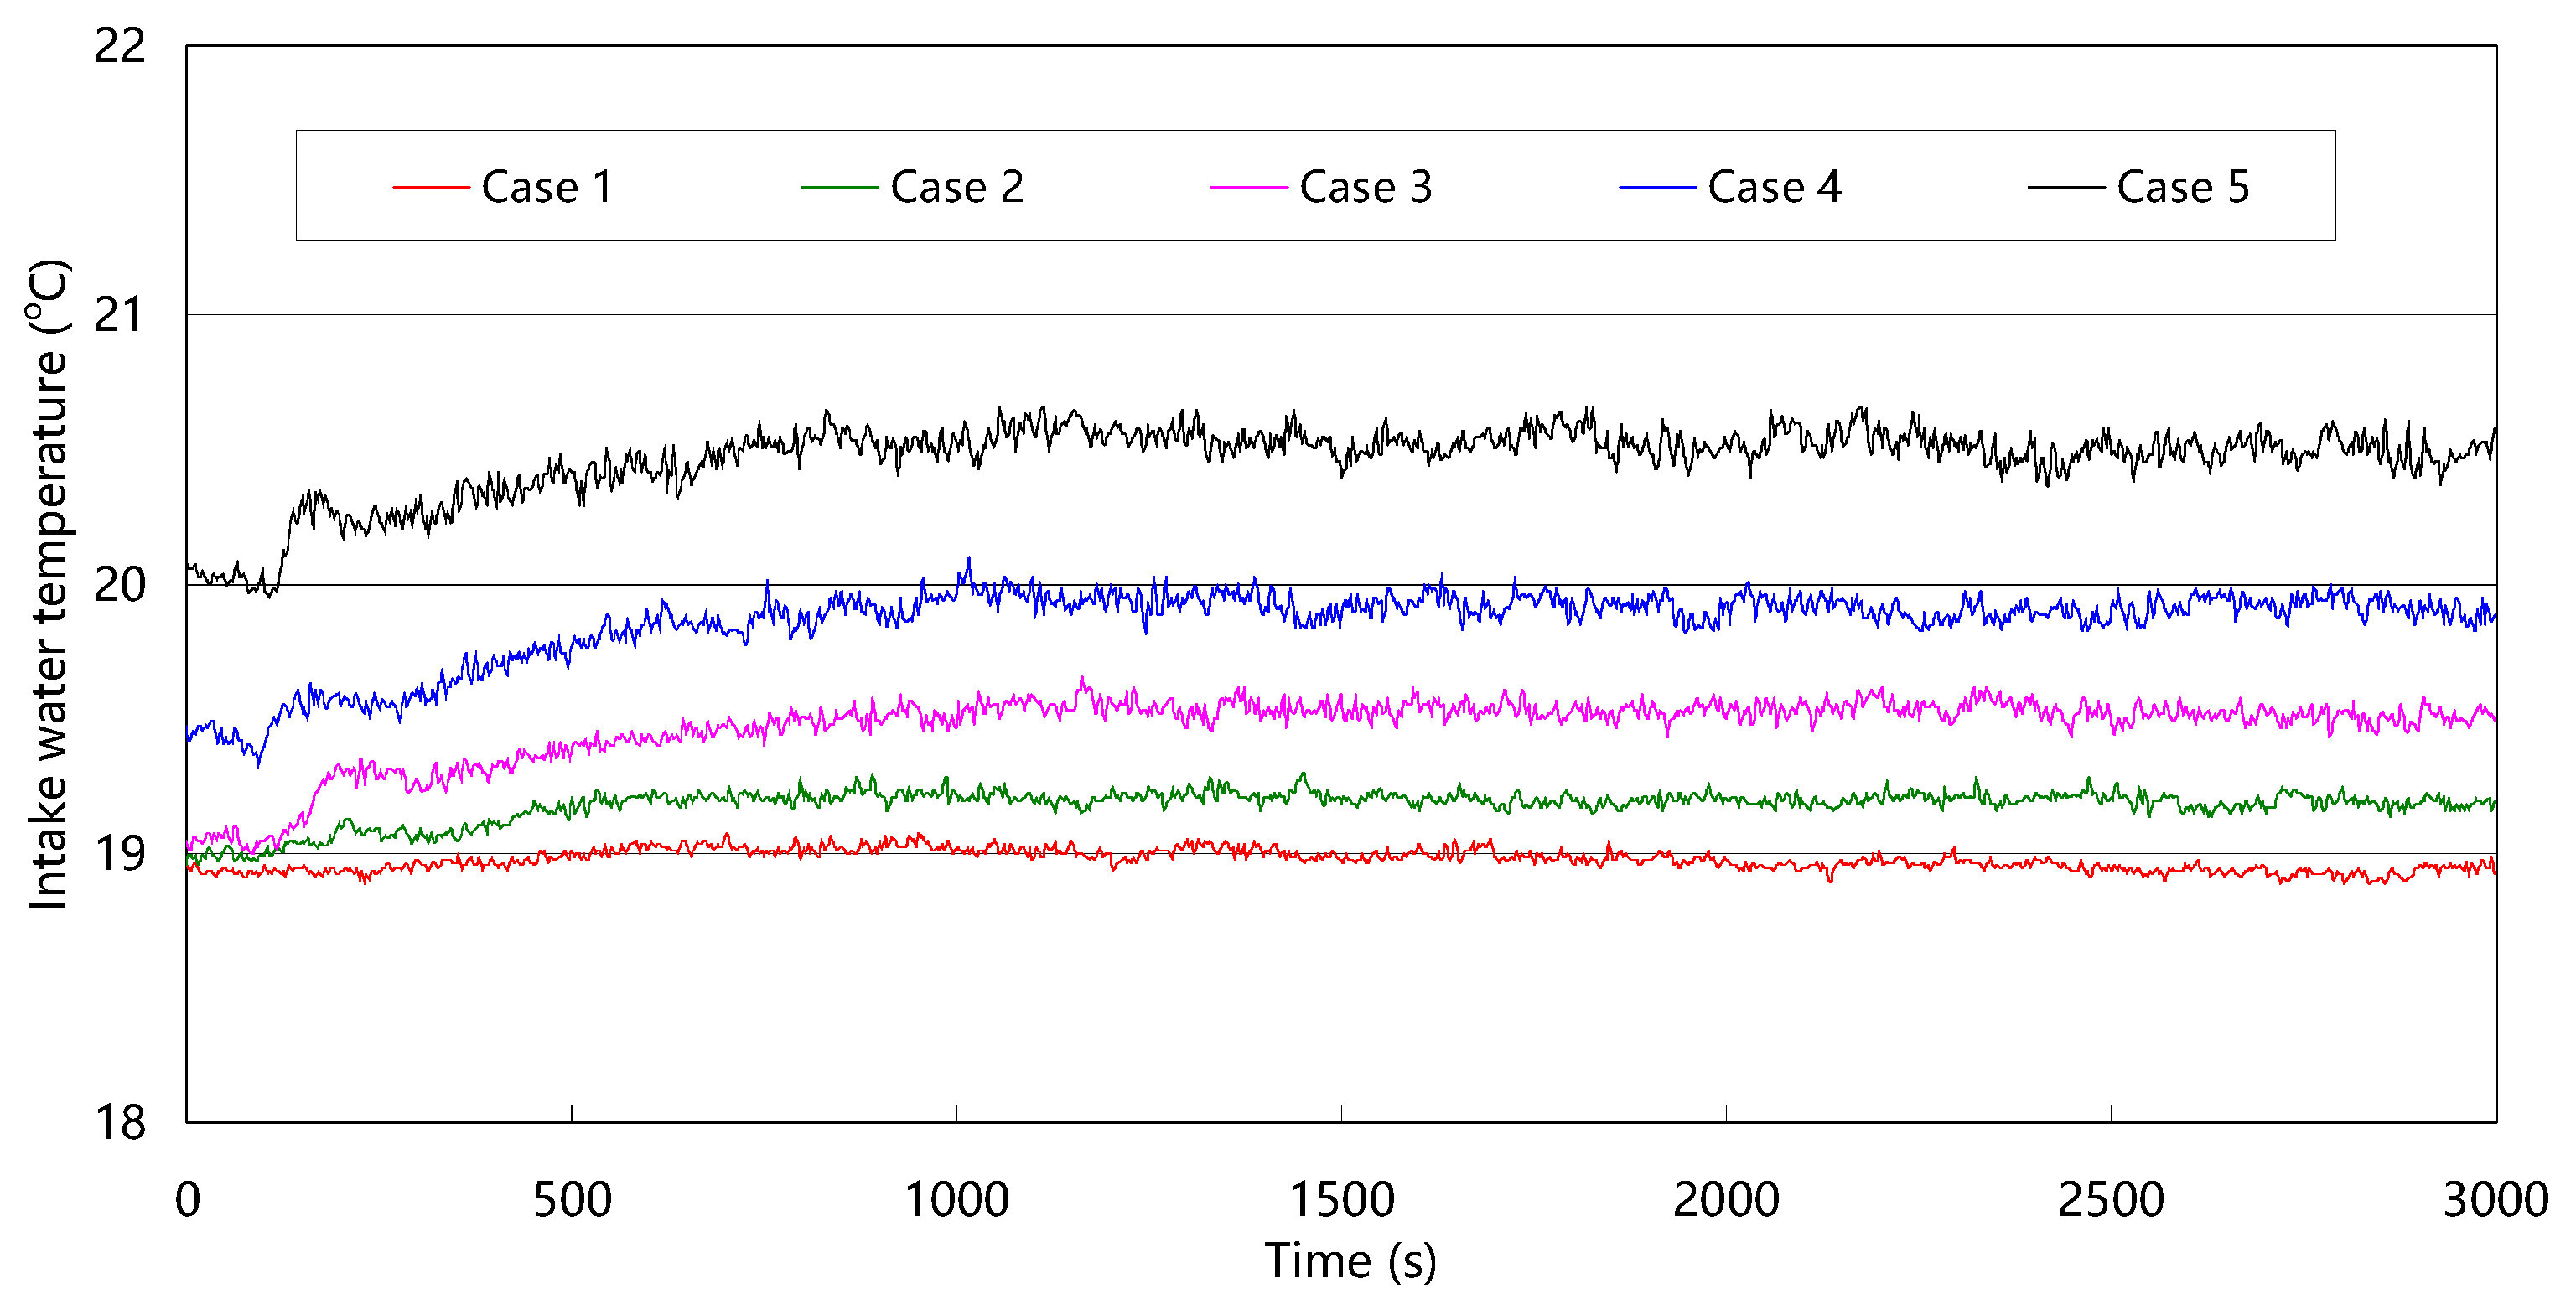Screen dimensions: 2576x1299
Task: Click the 22 y-axis tick label
Action: point(119,46)
